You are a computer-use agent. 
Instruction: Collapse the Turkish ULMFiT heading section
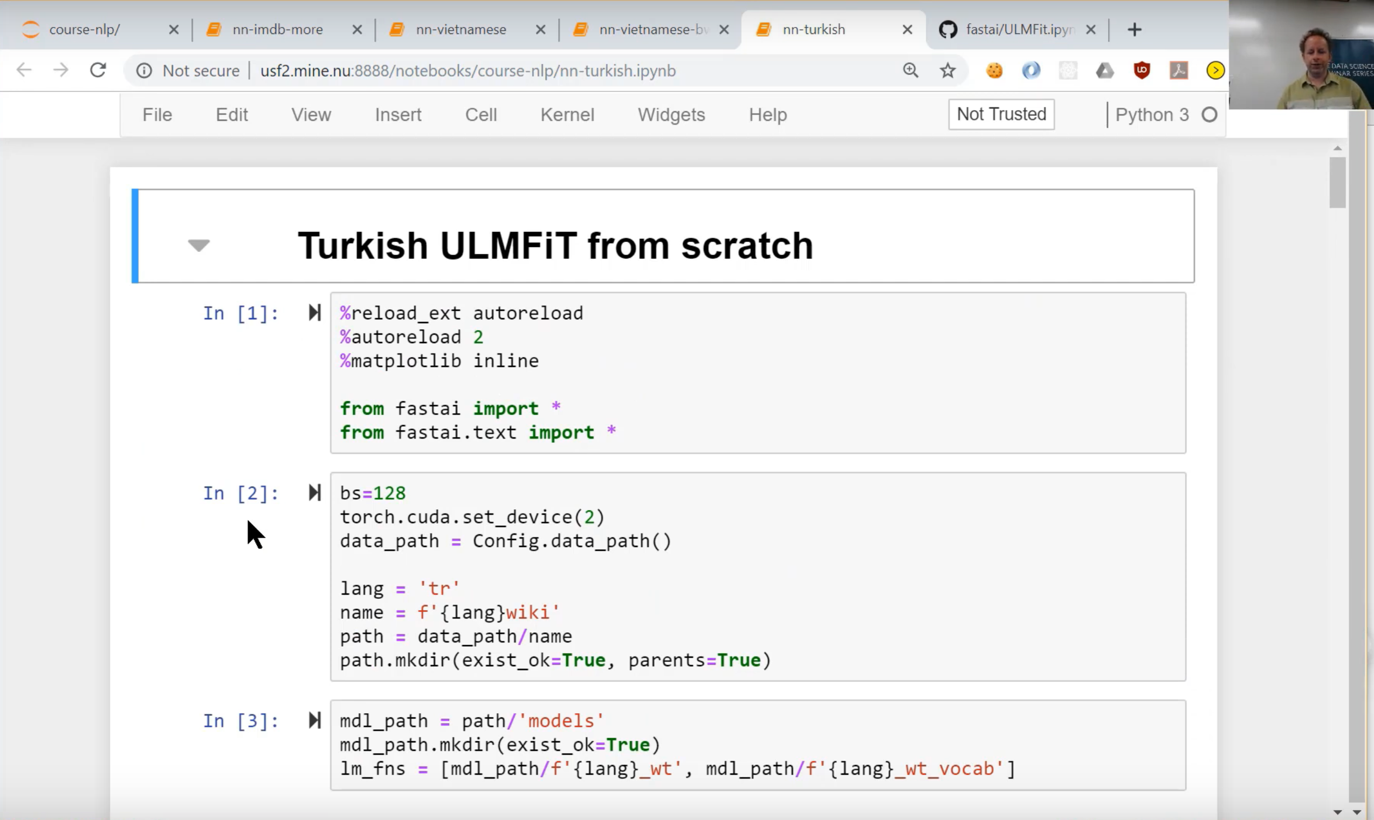[x=198, y=245]
